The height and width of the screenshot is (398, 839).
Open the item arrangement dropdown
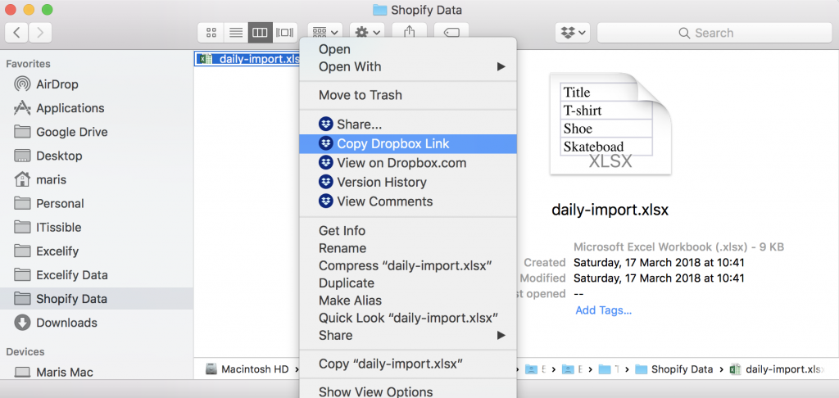click(324, 33)
